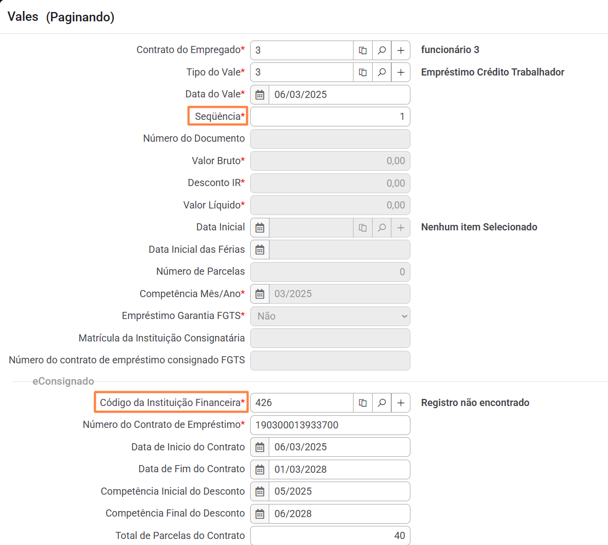
Task: Click copy icon in Tipo do Vale row
Action: [362, 72]
